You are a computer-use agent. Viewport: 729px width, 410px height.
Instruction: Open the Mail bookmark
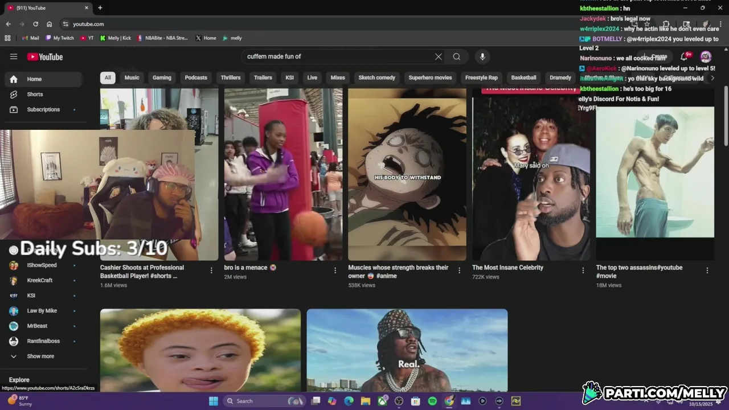(30, 38)
